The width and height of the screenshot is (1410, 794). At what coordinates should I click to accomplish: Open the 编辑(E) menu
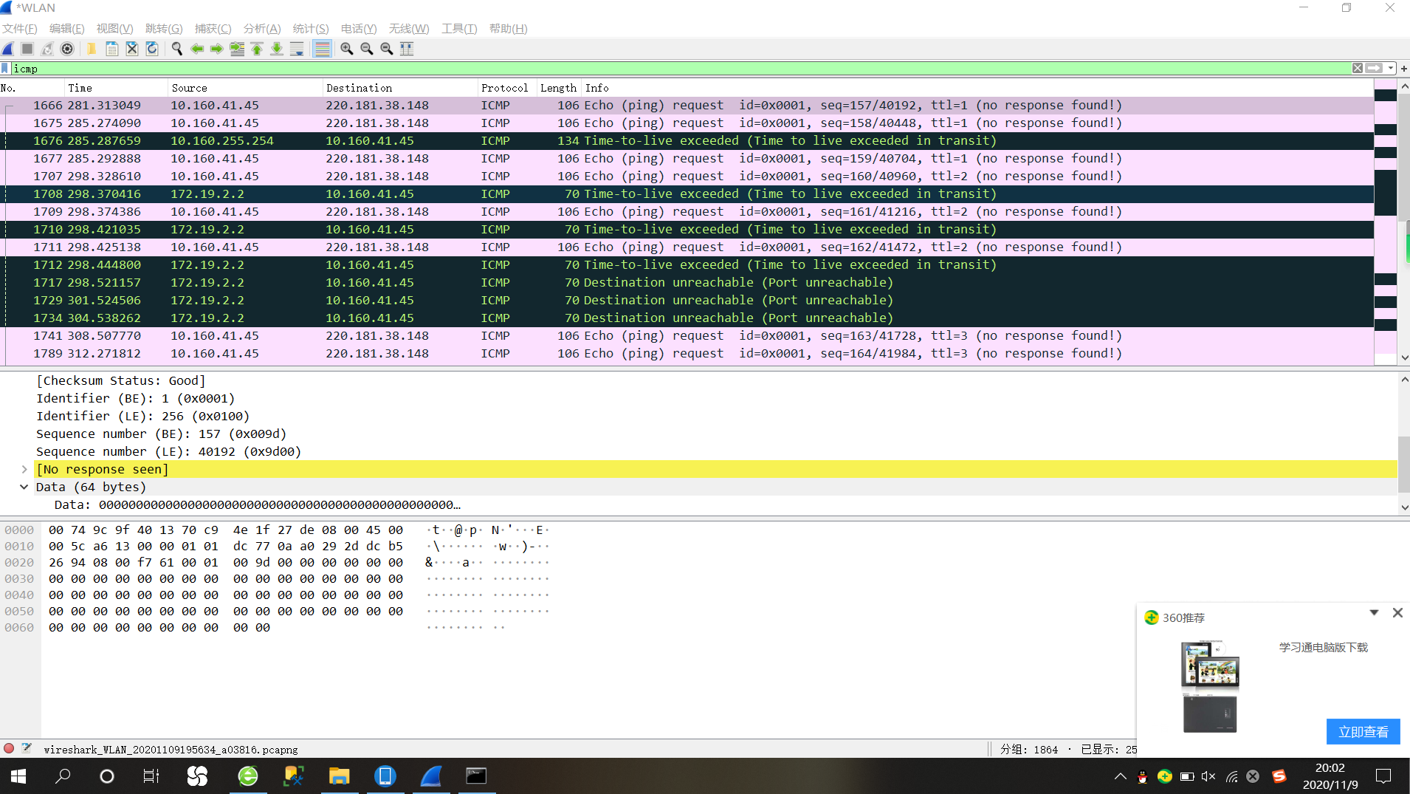coord(67,29)
